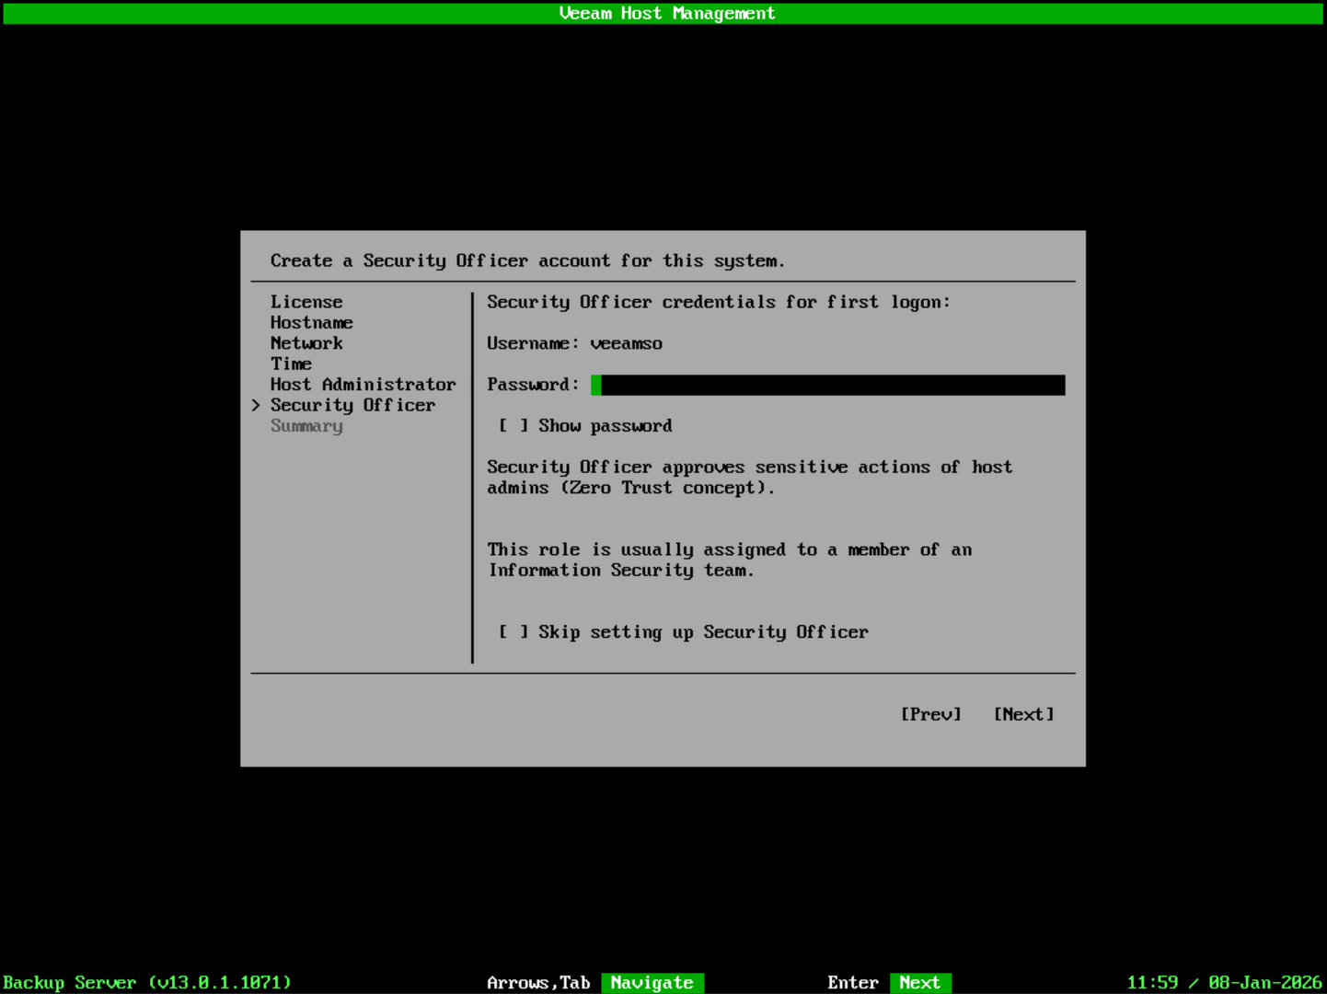
Task: Click the Arrows,Tab key hint
Action: point(538,983)
